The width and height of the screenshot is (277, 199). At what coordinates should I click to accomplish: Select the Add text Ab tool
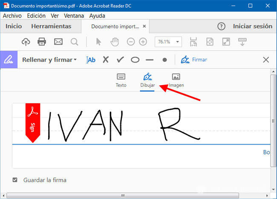point(91,60)
